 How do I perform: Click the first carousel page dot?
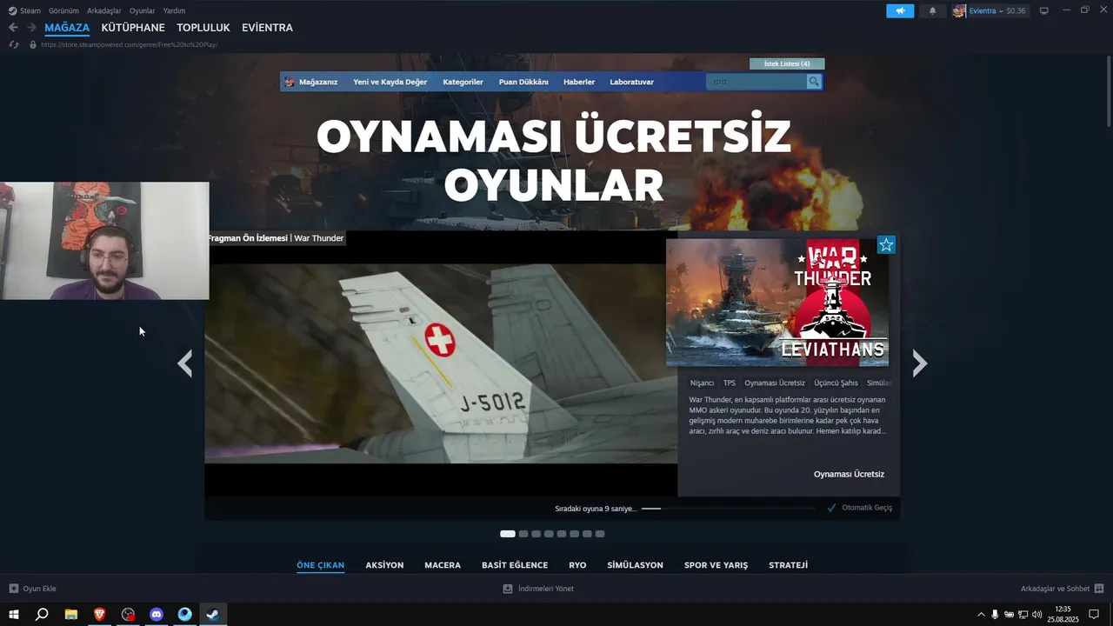(508, 534)
